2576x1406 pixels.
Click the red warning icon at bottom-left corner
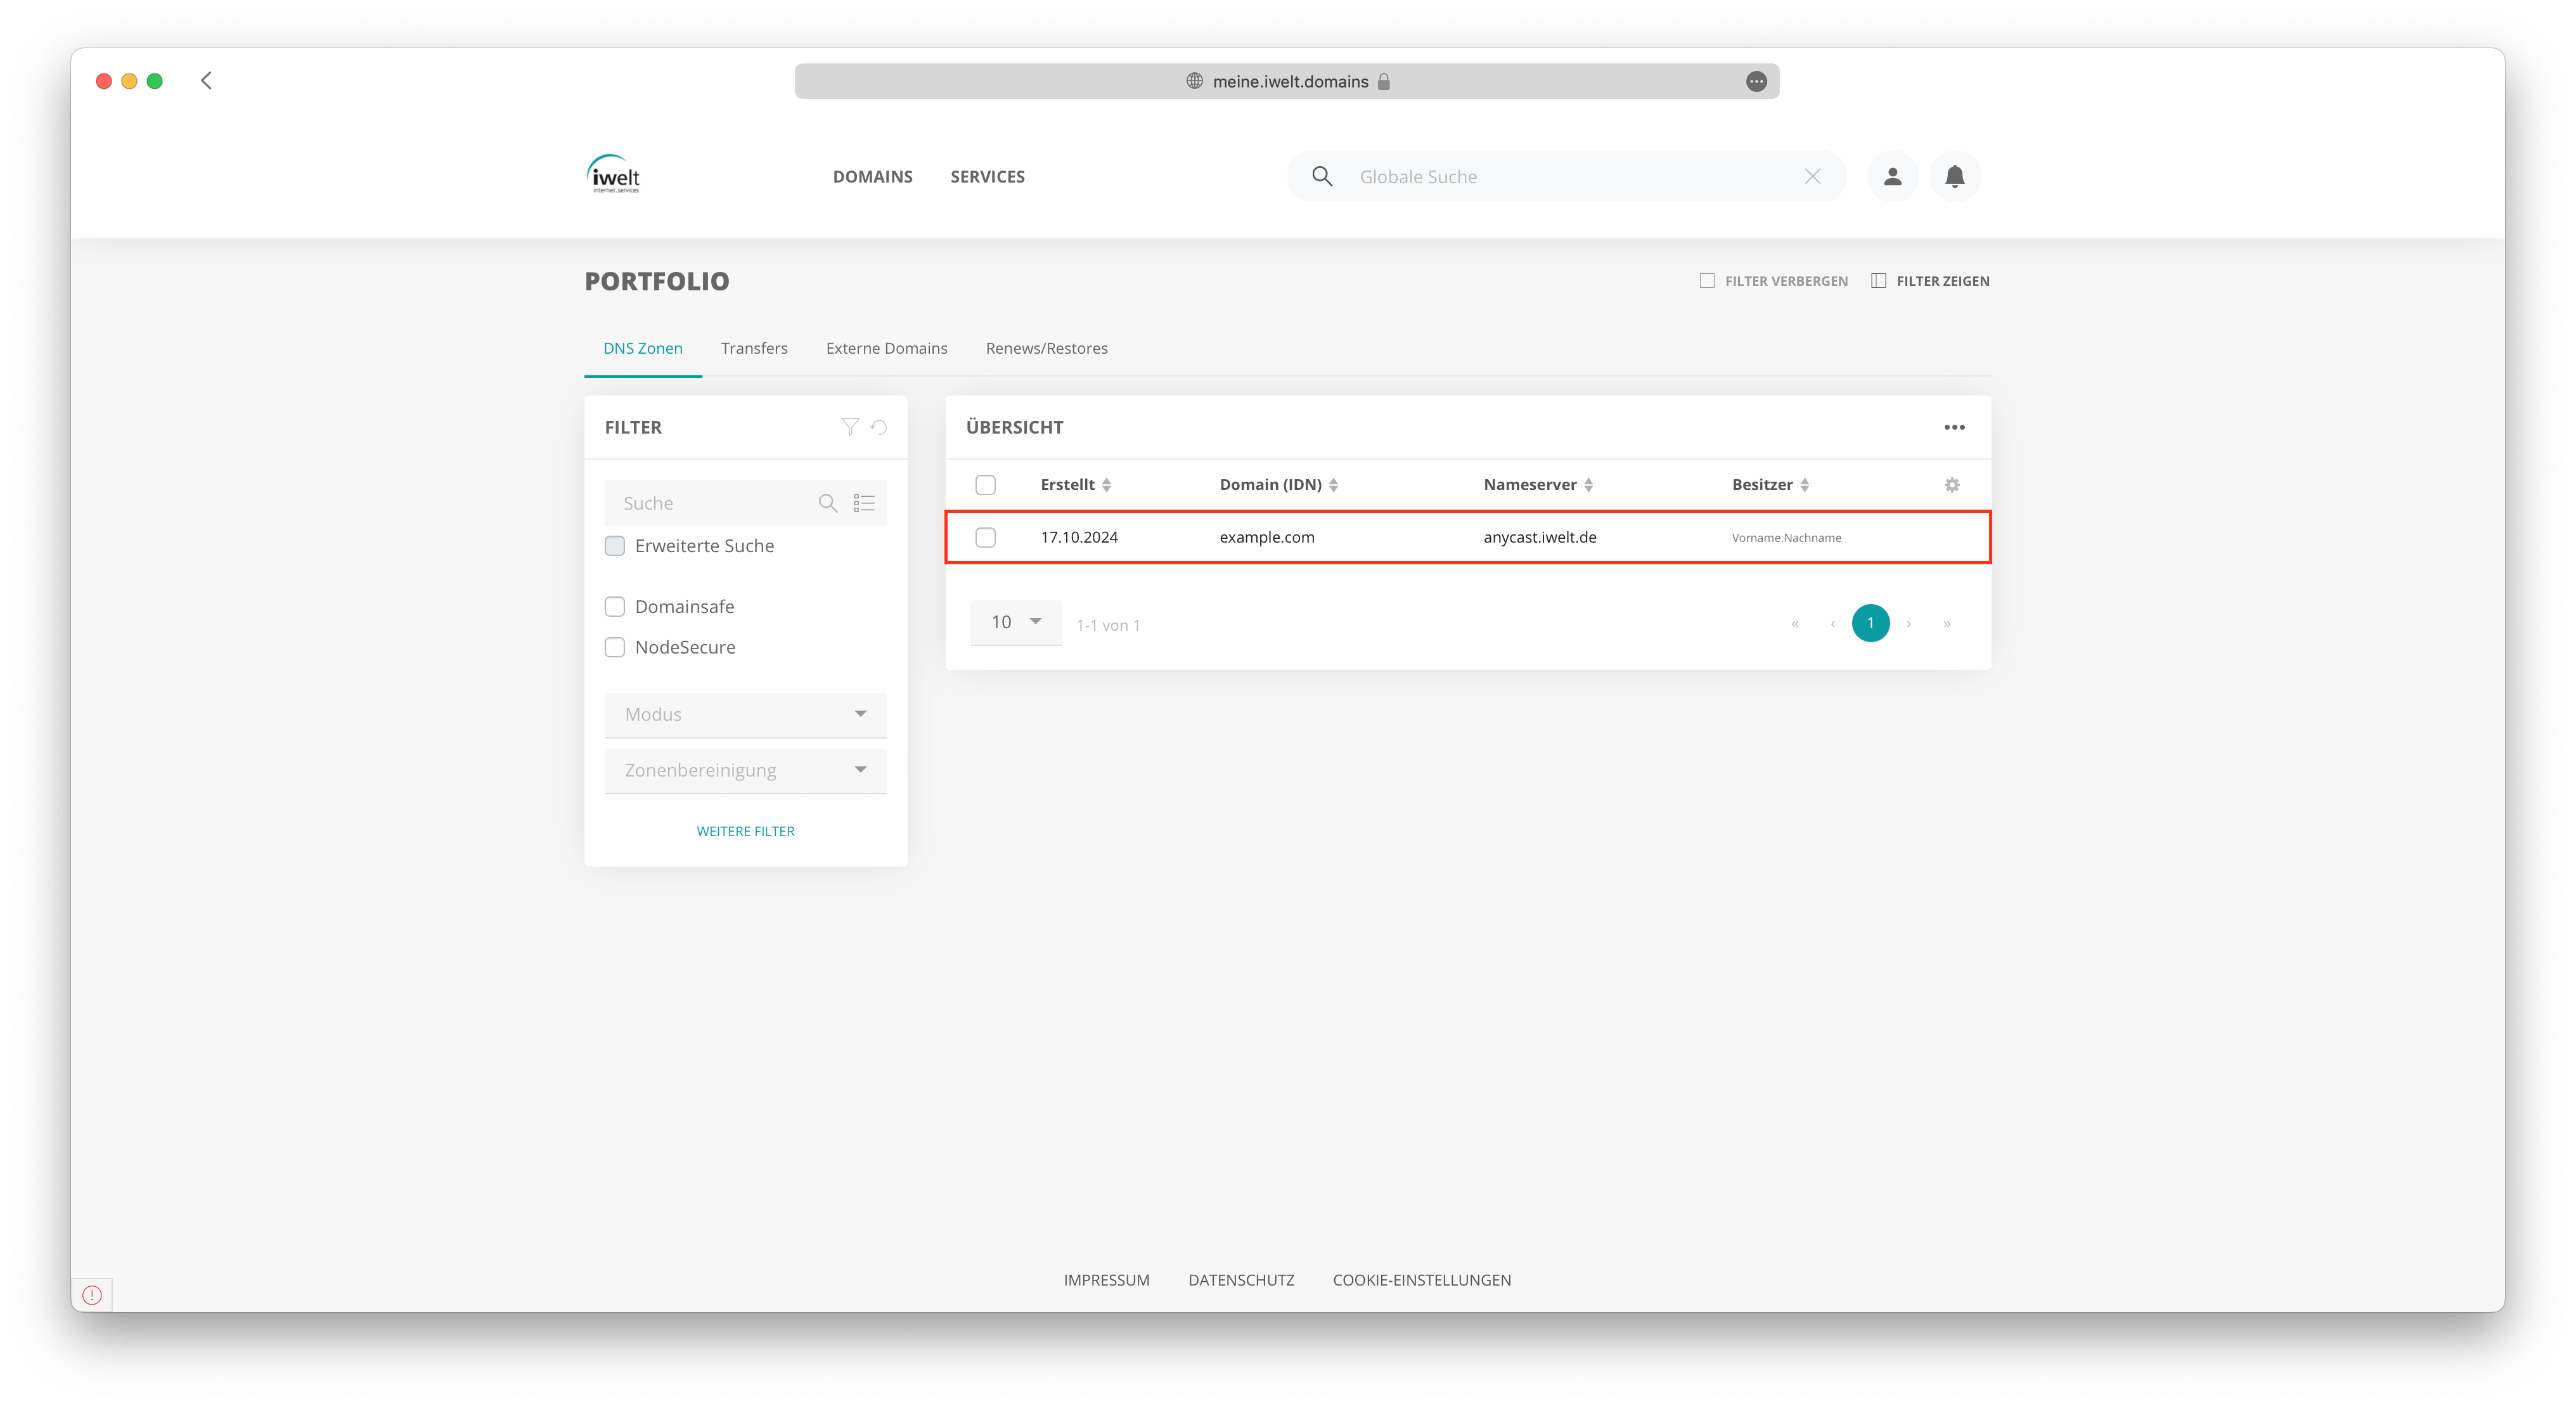coord(92,1295)
